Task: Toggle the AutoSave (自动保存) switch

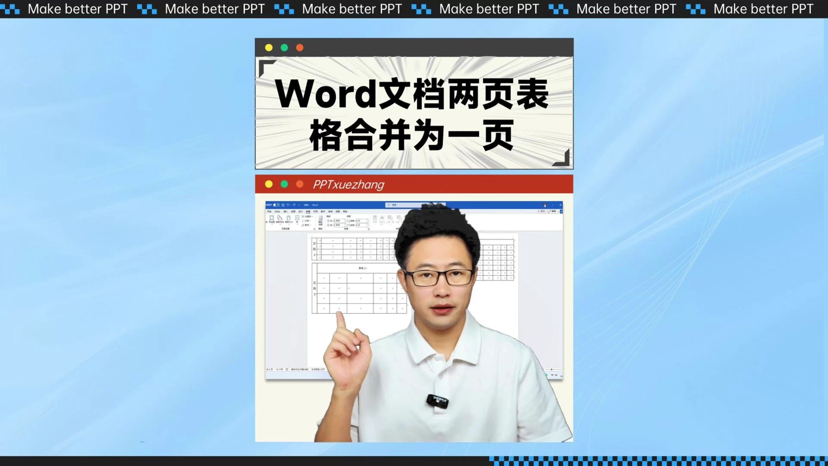Action: (x=276, y=205)
